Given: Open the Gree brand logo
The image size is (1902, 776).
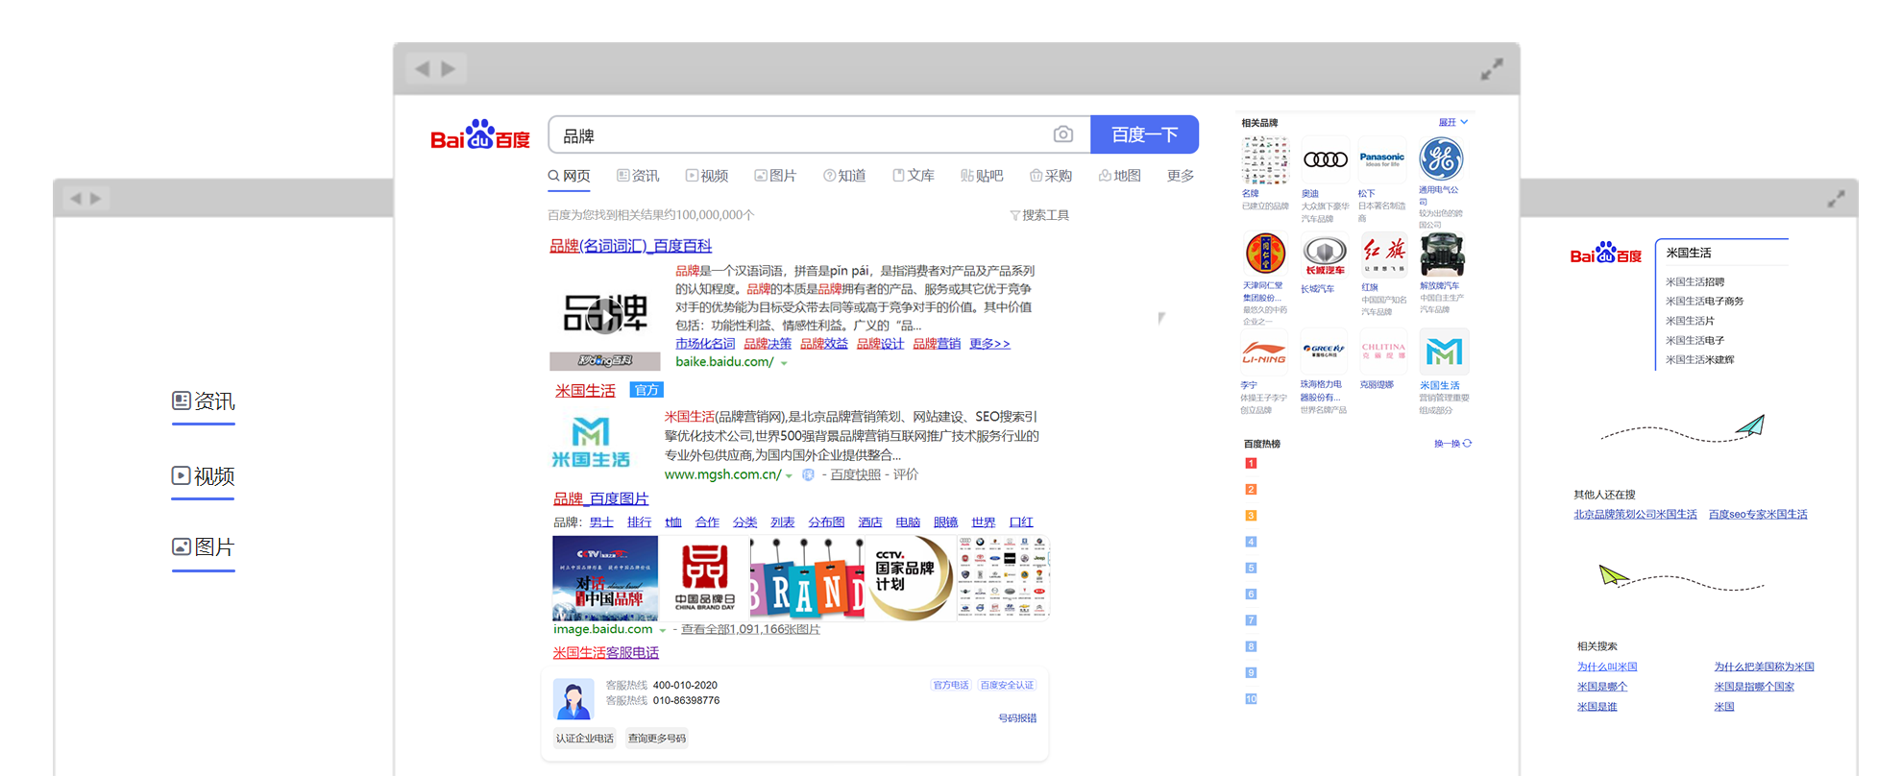Looking at the screenshot, I should pos(1324,352).
